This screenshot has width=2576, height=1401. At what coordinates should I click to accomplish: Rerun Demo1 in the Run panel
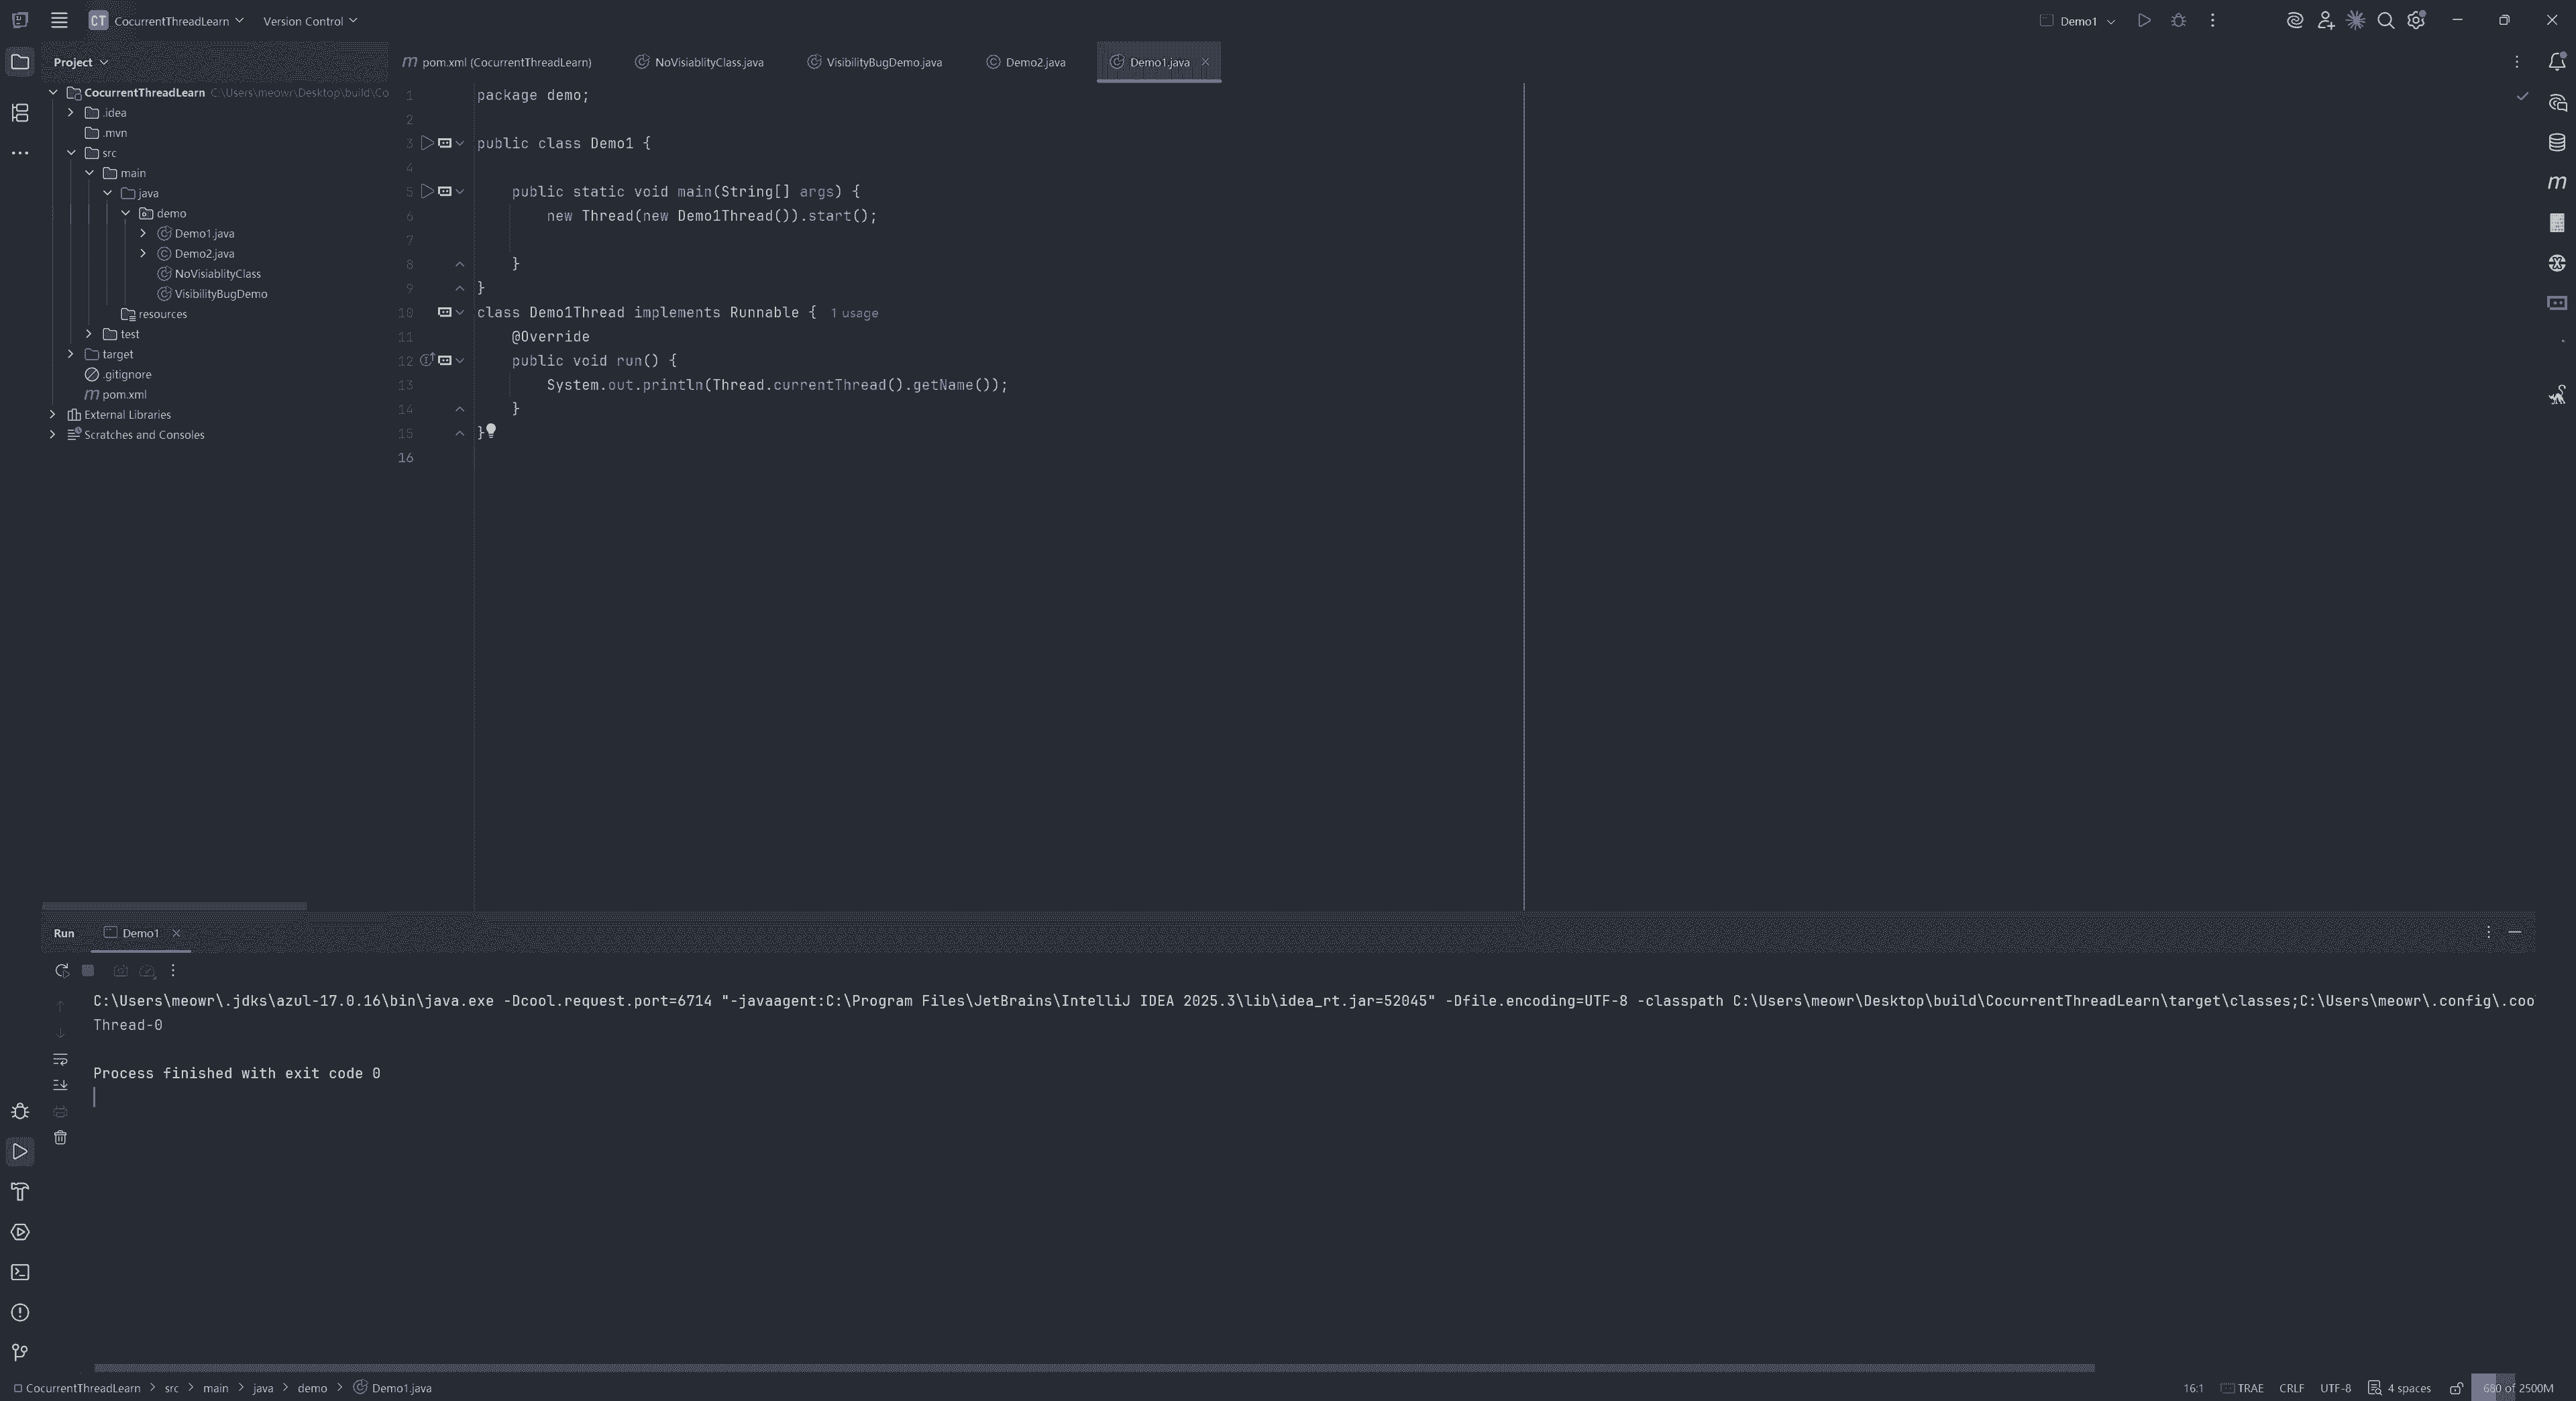(x=61, y=970)
